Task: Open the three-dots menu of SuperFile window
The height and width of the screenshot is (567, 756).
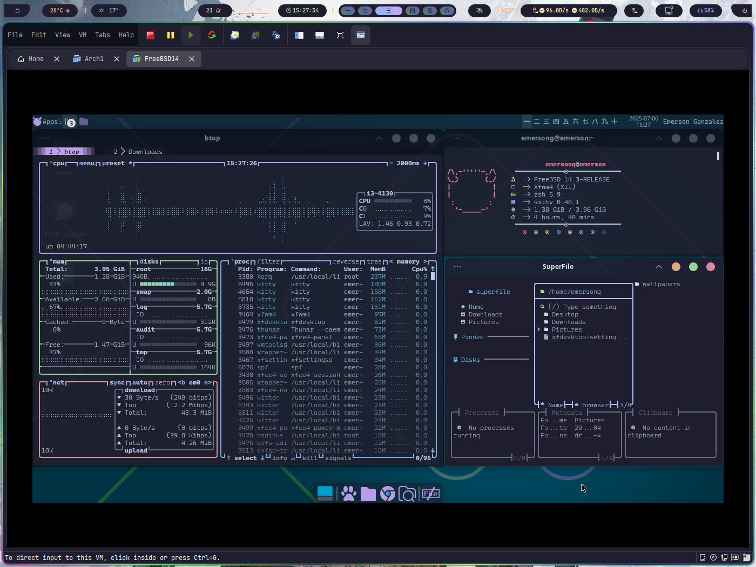Action: pos(457,267)
